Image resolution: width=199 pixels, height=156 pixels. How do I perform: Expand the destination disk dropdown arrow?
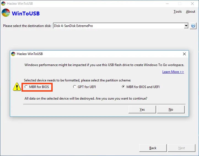pos(186,26)
